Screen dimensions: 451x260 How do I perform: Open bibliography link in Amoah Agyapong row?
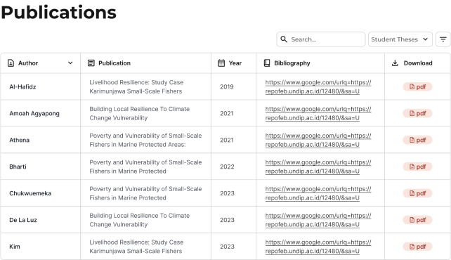[x=318, y=113]
